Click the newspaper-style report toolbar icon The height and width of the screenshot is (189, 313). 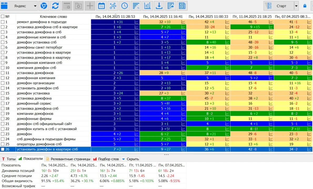[182, 6]
